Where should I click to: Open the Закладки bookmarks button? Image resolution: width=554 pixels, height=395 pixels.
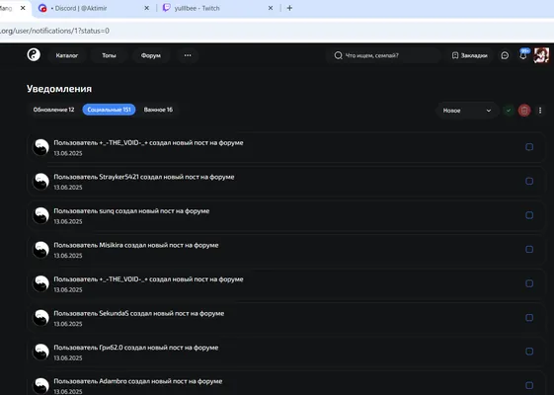[469, 55]
